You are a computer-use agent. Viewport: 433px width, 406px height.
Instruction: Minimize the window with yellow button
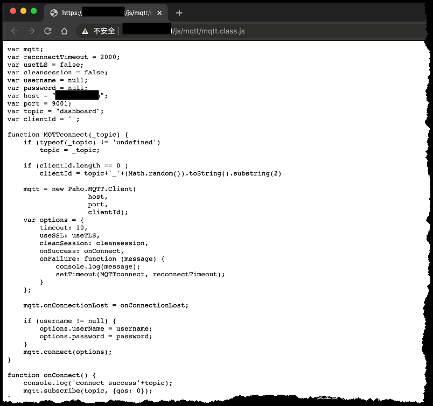pos(24,11)
